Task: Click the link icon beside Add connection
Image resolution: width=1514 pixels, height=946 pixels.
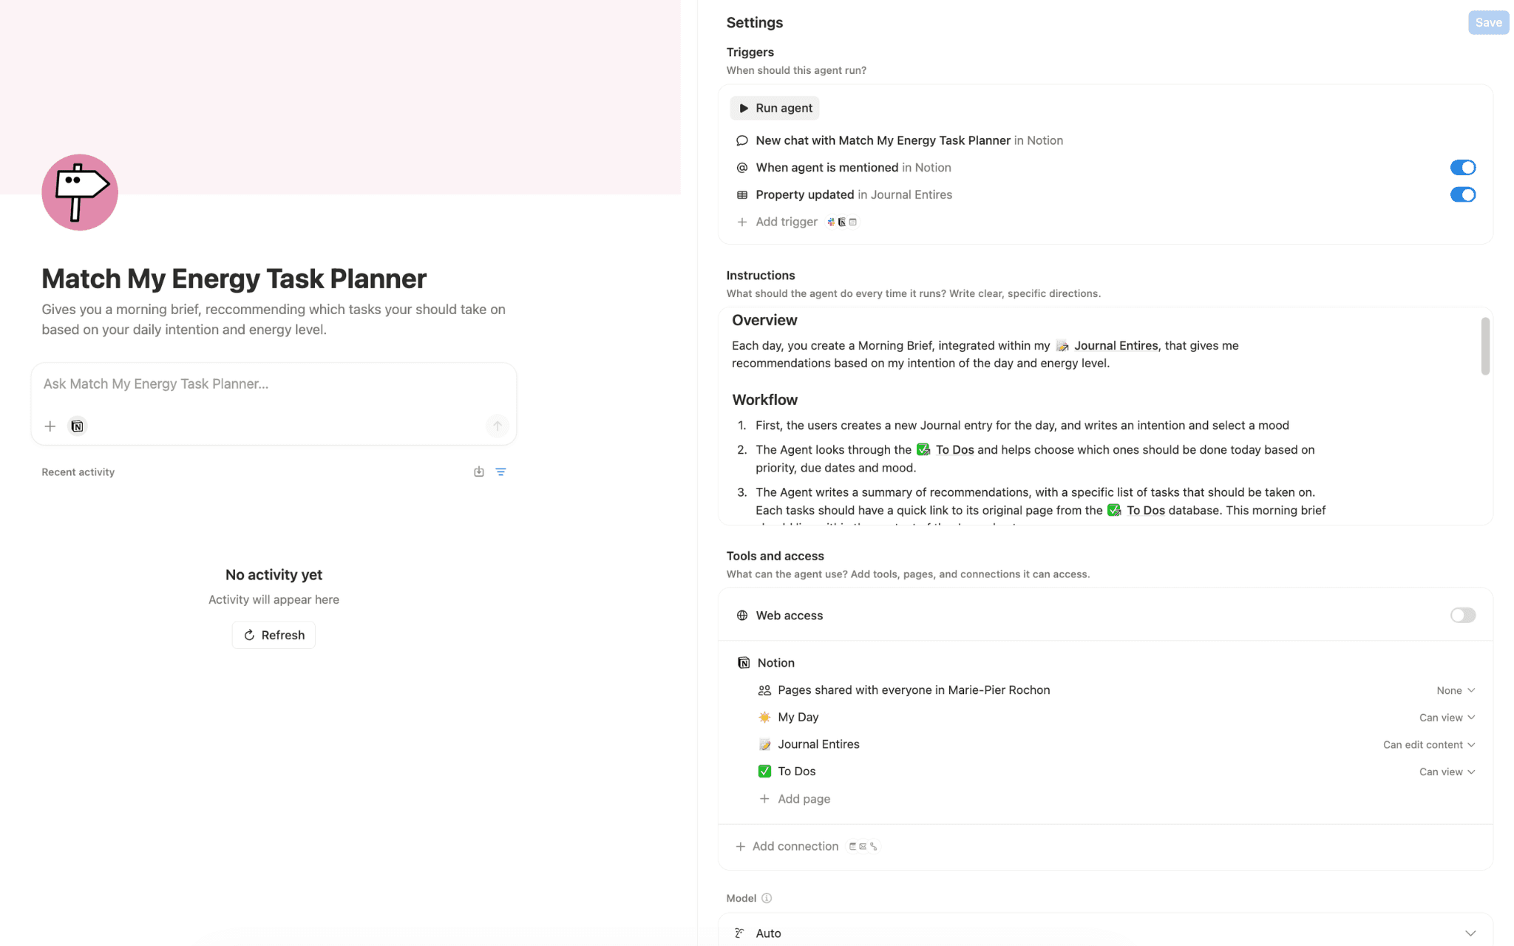Action: 874,846
